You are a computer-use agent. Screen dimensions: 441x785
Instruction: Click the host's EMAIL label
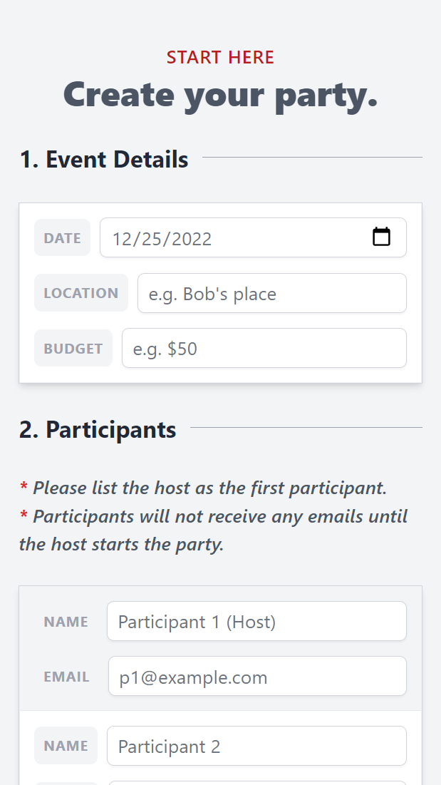click(x=66, y=677)
